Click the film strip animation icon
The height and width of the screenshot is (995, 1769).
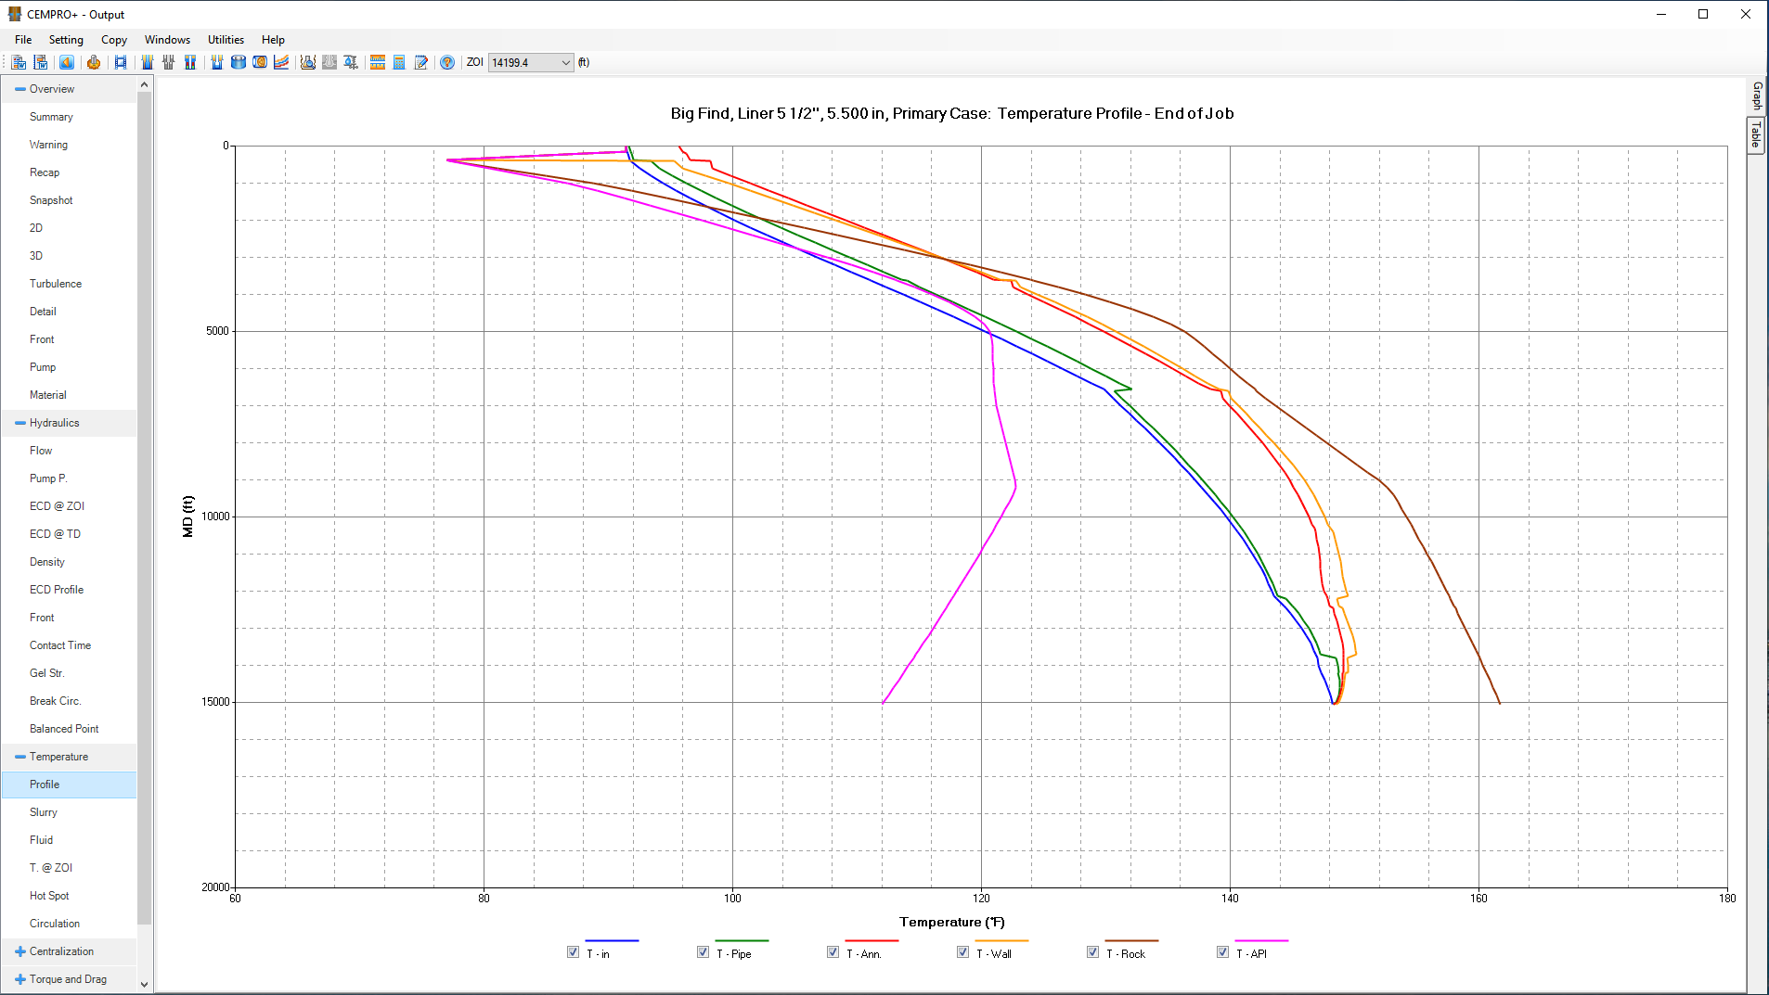point(121,62)
